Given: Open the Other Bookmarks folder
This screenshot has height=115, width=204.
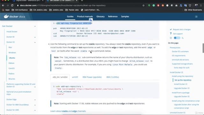Looking at the screenshot, I should [x=193, y=10].
